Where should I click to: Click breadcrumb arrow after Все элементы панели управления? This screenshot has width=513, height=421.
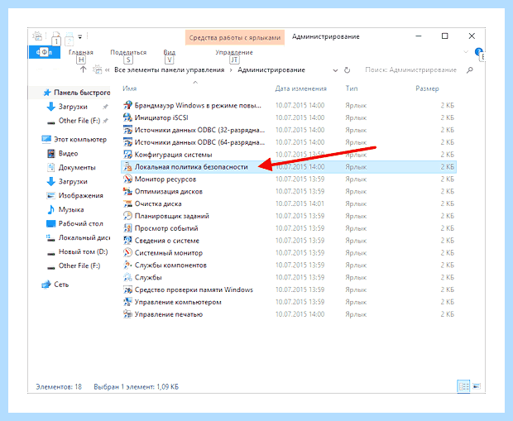tap(231, 70)
